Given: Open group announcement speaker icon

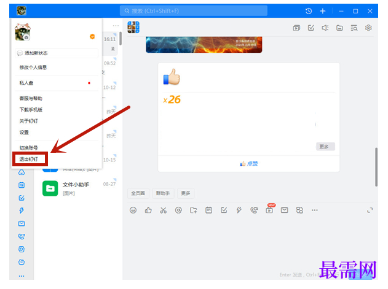Looking at the screenshot, I should (325, 28).
